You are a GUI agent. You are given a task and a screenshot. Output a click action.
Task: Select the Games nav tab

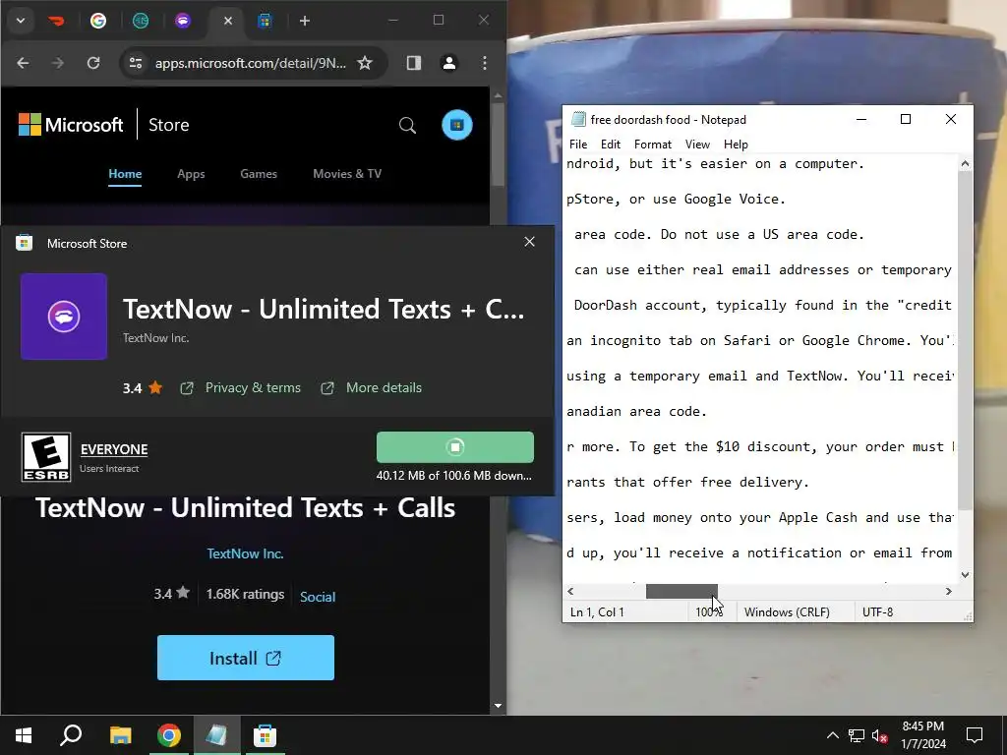(x=259, y=174)
